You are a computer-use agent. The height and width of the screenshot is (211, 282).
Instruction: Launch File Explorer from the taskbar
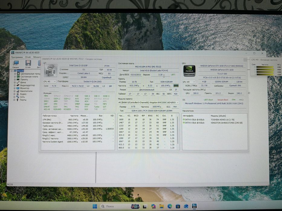pos(161,206)
